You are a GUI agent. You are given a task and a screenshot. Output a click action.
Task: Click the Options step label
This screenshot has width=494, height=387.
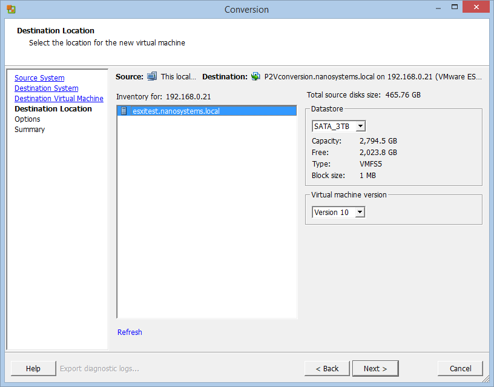coord(27,119)
